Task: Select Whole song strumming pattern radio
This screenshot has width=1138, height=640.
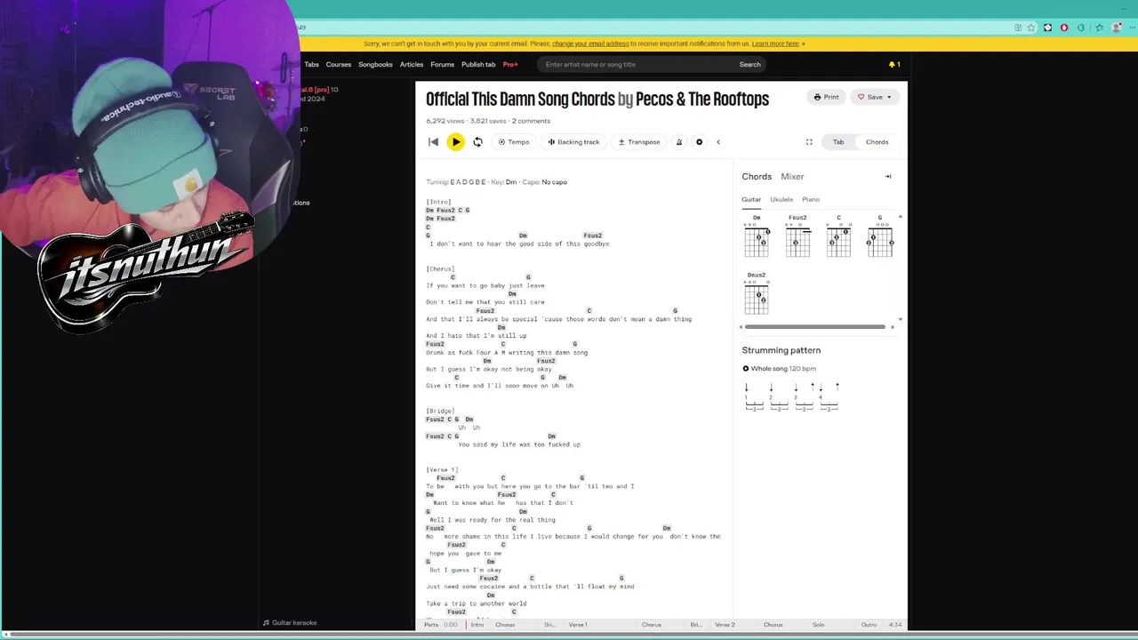Action: pyautogui.click(x=746, y=369)
